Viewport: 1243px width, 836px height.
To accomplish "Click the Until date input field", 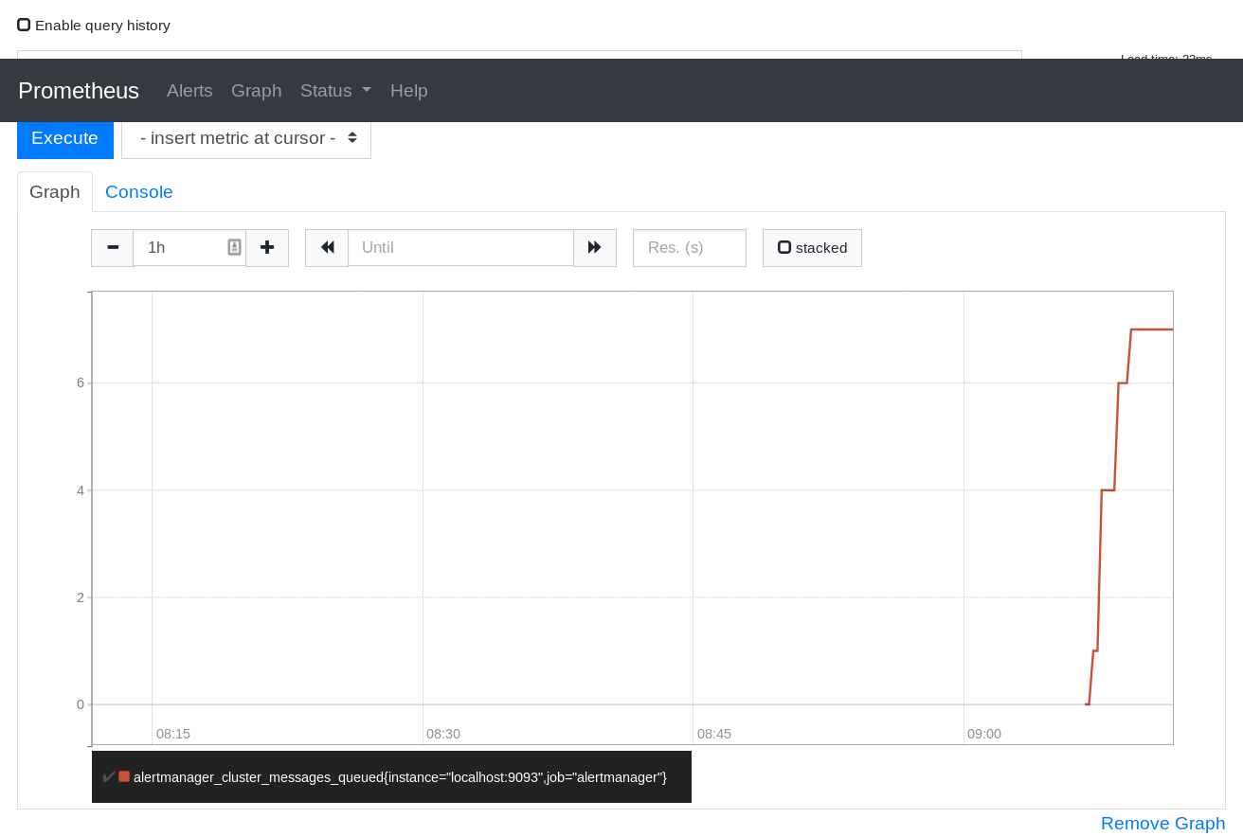I will (461, 247).
